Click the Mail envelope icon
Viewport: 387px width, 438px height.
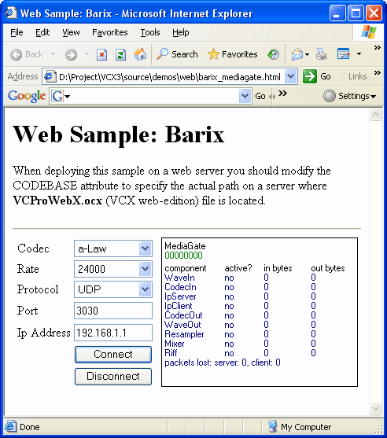click(x=297, y=54)
